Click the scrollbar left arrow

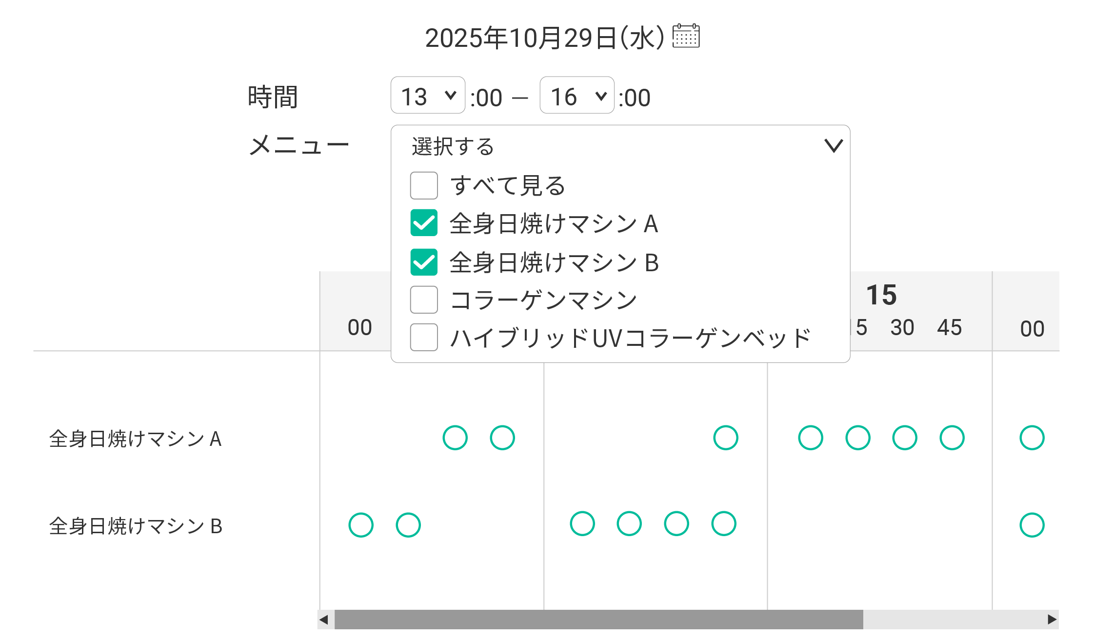pos(324,620)
